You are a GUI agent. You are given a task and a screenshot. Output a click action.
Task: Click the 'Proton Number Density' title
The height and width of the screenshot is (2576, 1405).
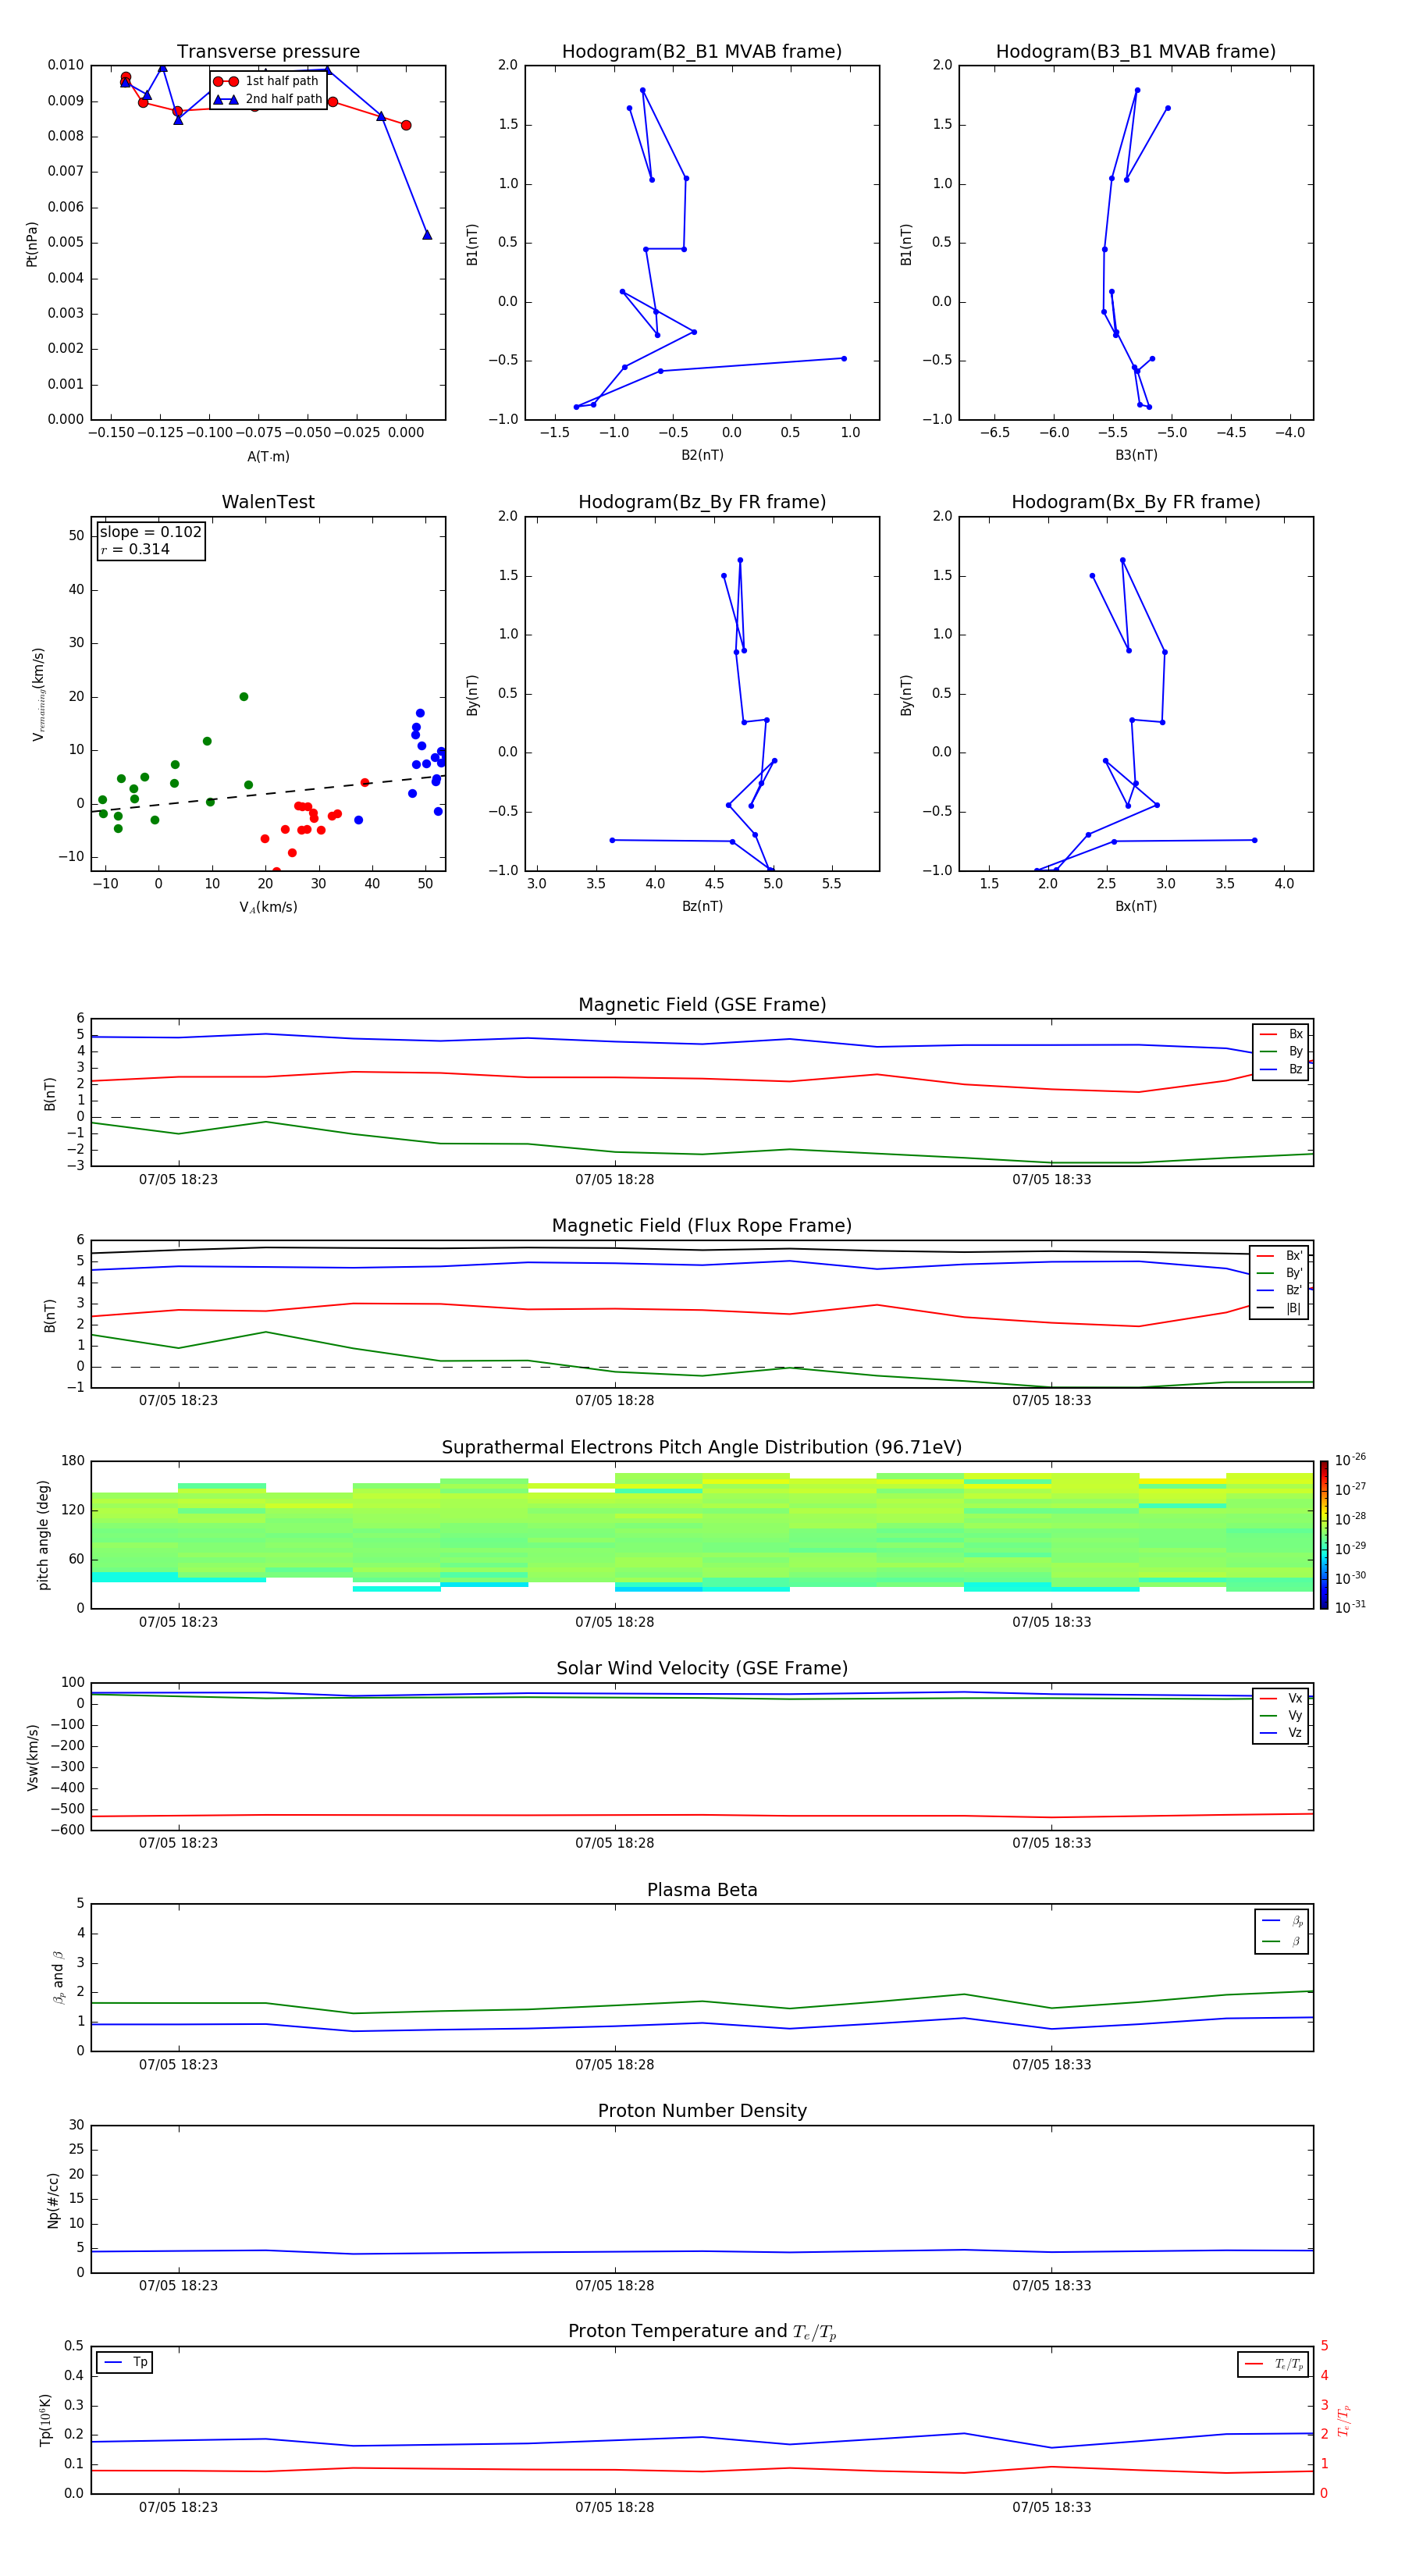[x=702, y=2111]
